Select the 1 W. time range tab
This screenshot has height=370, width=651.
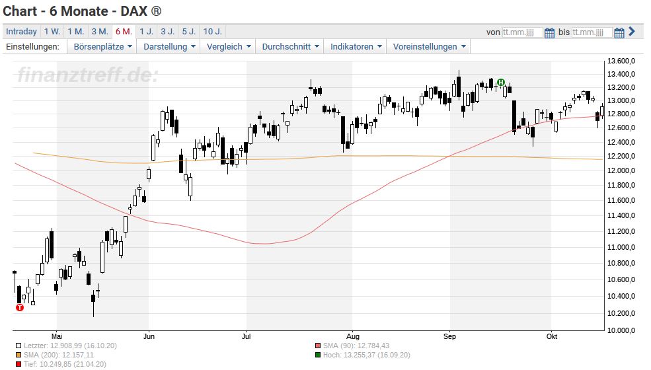click(52, 32)
